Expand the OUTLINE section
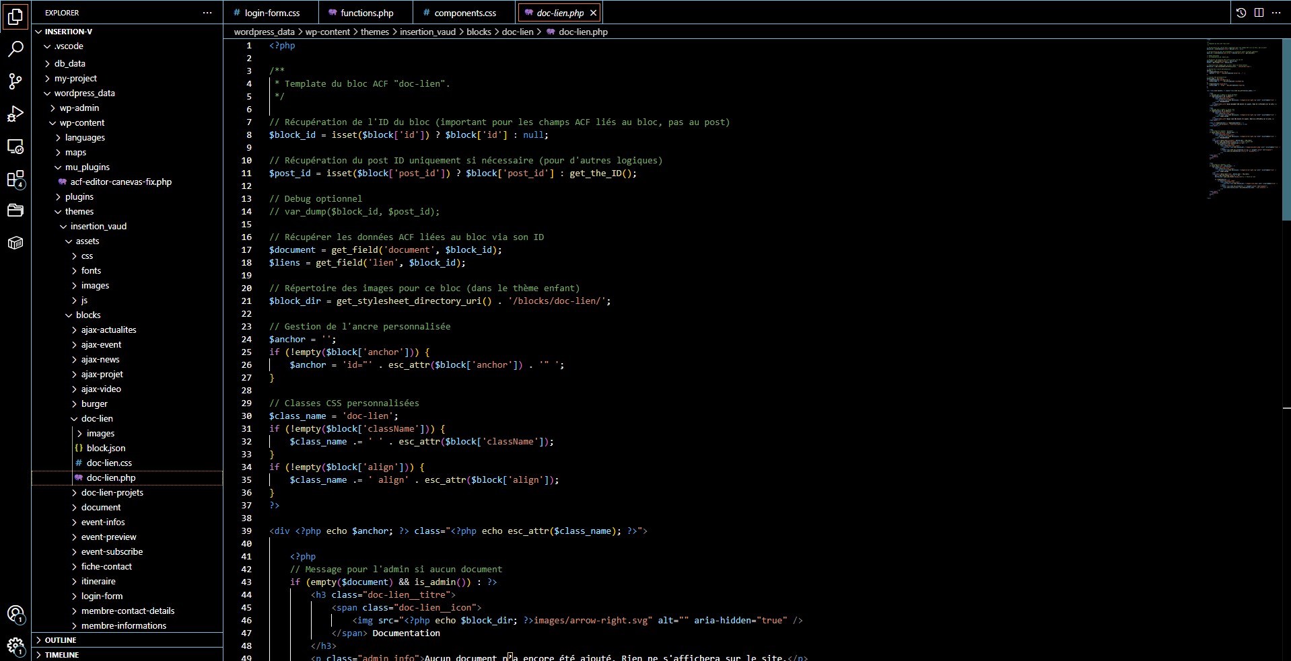This screenshot has height=661, width=1291. coord(61,640)
